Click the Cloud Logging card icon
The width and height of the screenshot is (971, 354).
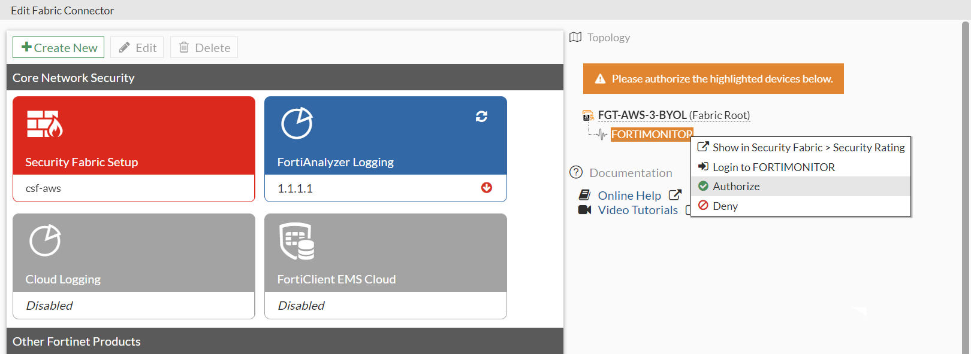click(45, 240)
